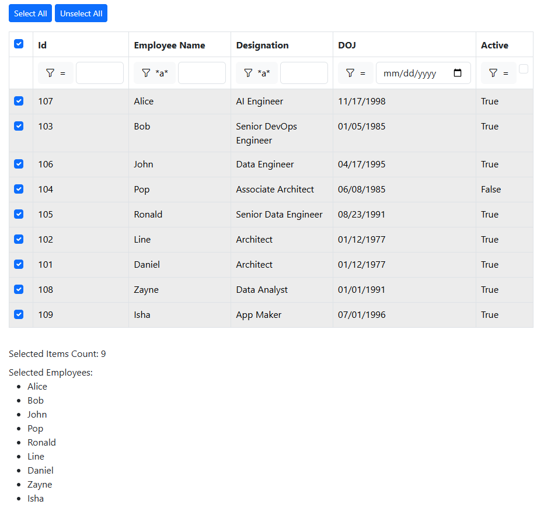Click the DOJ filter funnel icon

(x=351, y=73)
